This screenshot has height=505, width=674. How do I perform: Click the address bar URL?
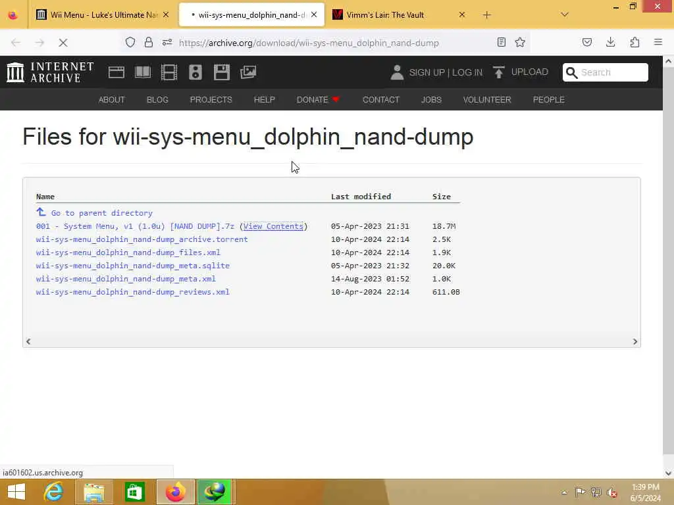[x=309, y=43]
